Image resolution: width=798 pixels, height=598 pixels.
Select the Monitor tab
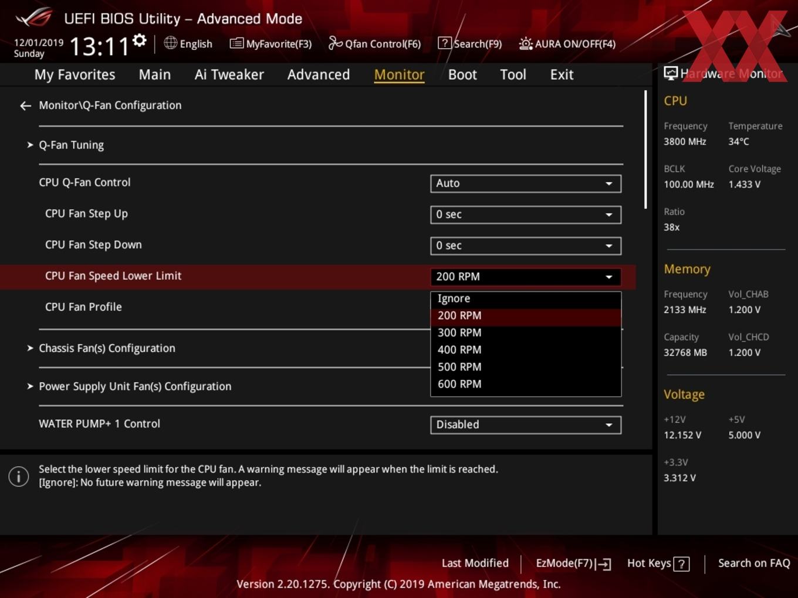pos(400,74)
